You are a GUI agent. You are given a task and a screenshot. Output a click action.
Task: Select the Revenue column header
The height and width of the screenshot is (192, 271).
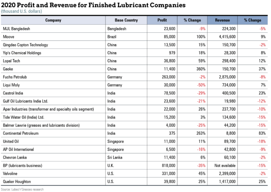222,20
